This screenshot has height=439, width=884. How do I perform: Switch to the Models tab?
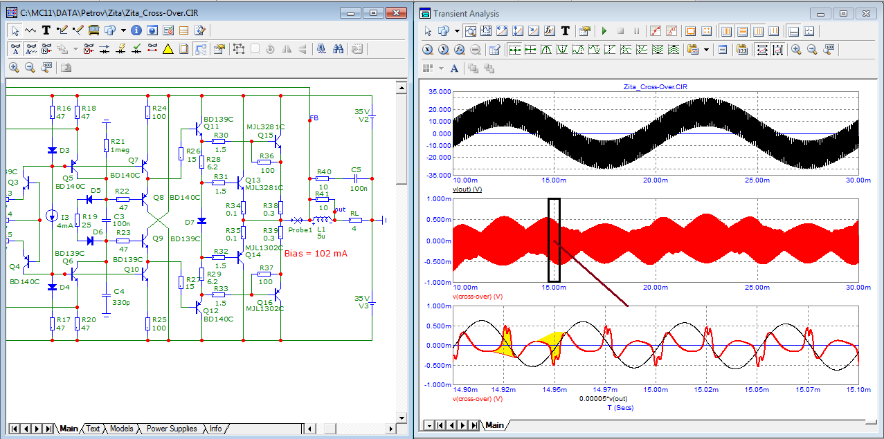pos(121,429)
